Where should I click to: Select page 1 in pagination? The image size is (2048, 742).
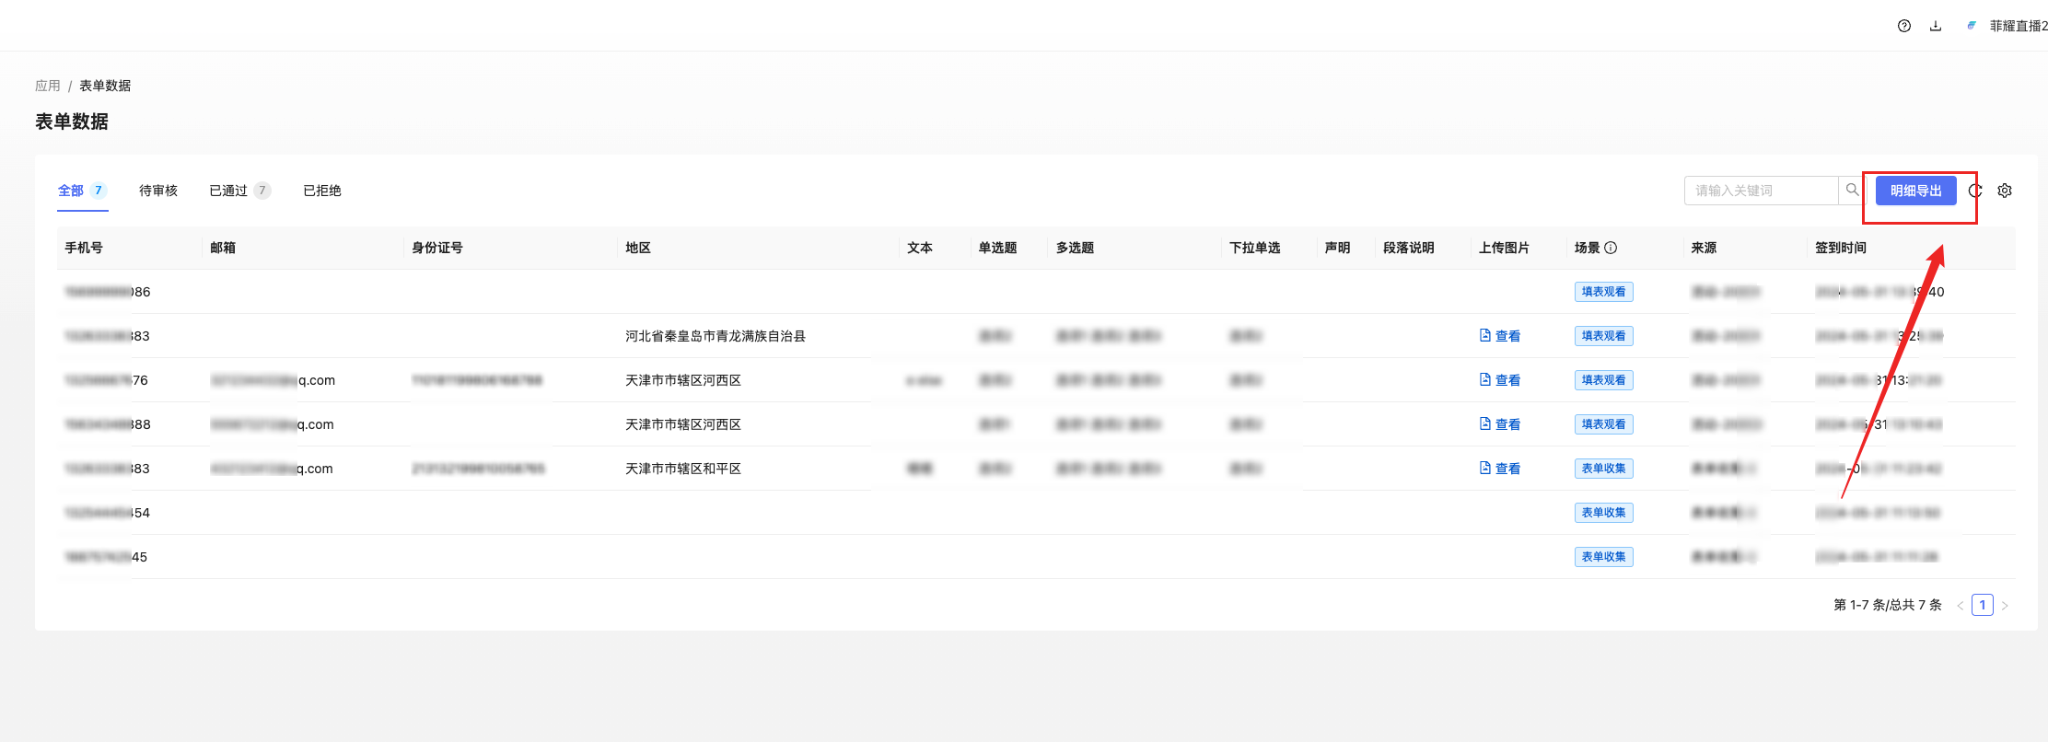click(1982, 605)
